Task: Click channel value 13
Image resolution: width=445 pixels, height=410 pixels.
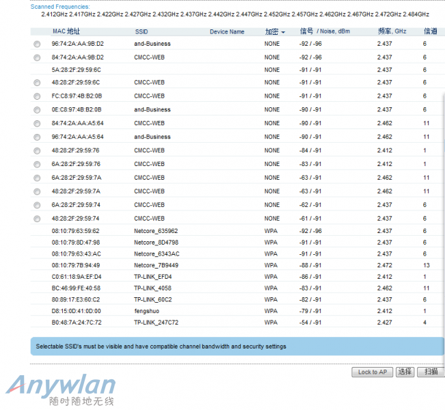Action: tap(427, 265)
